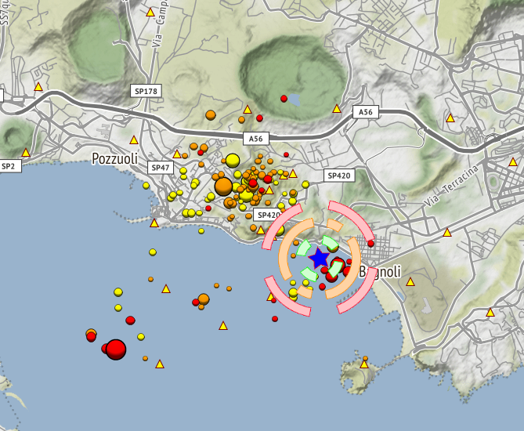Select the largest red earthquake circle offshore
The width and height of the screenshot is (524, 431).
[x=116, y=349]
